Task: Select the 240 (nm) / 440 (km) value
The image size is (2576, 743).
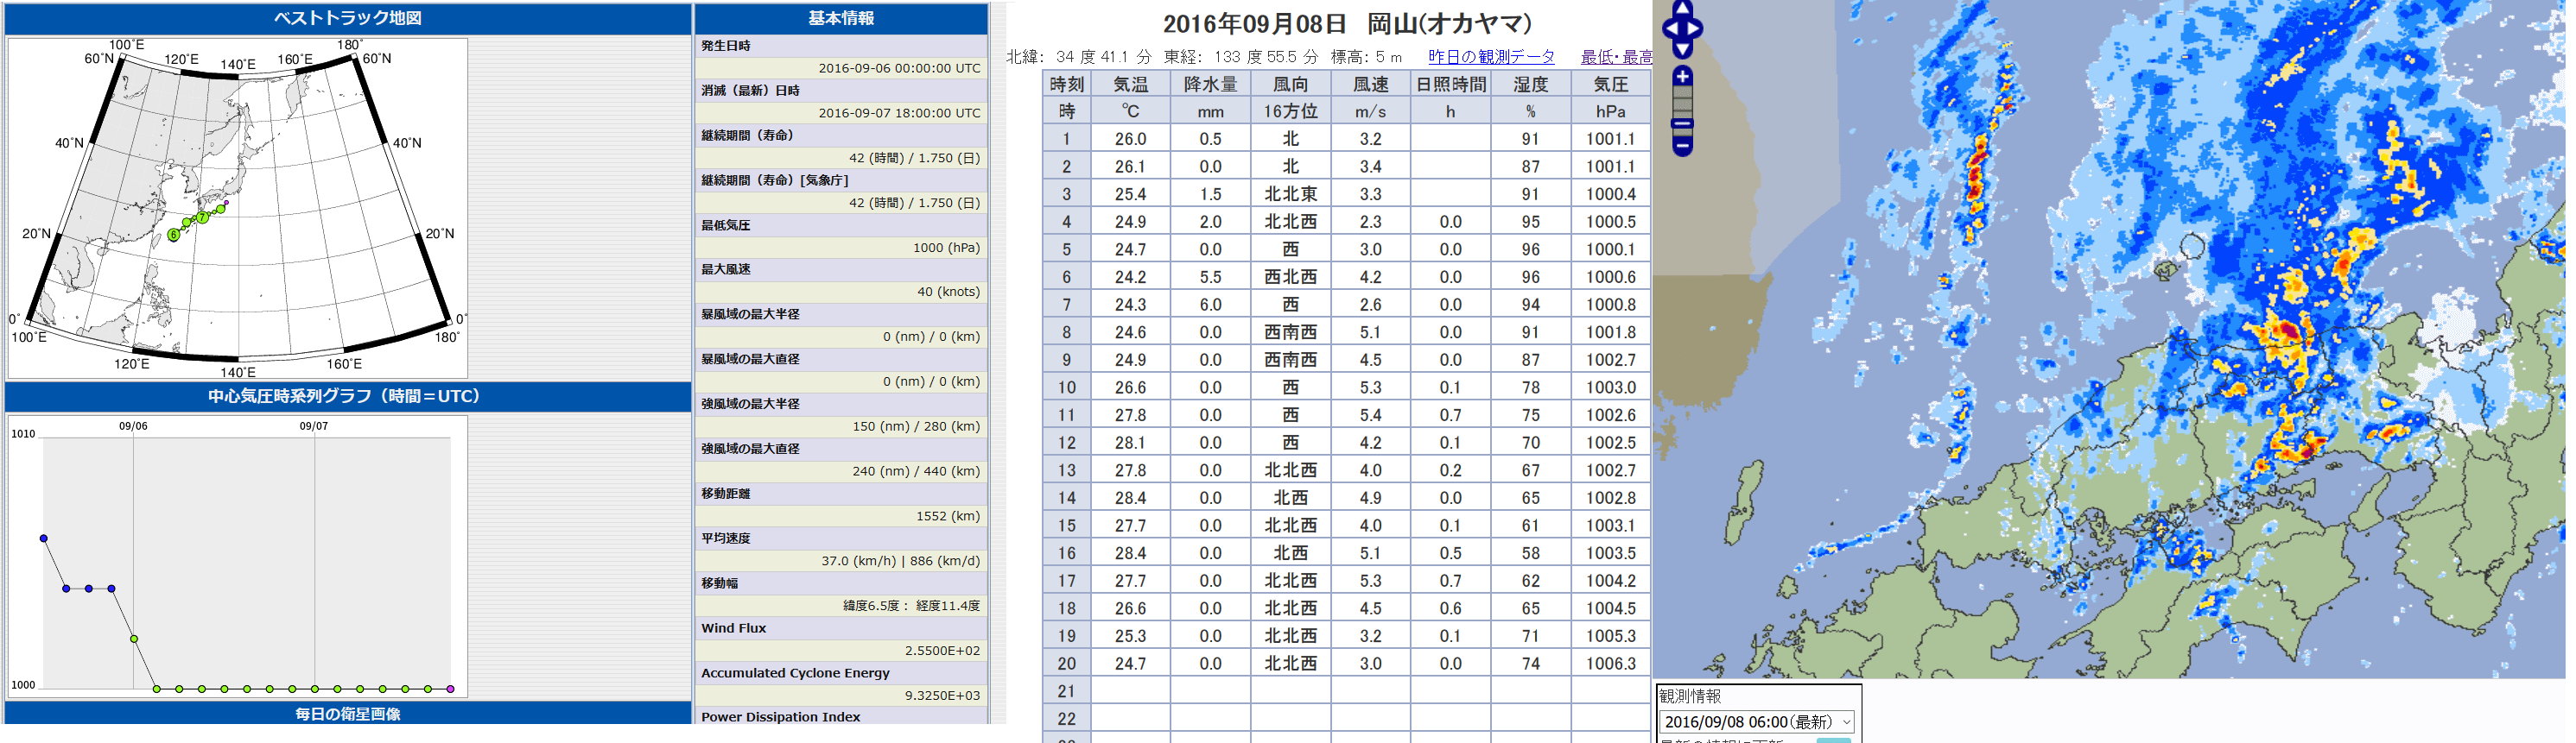Action: tap(916, 471)
